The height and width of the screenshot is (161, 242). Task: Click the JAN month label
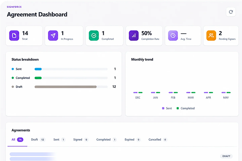(x=155, y=98)
